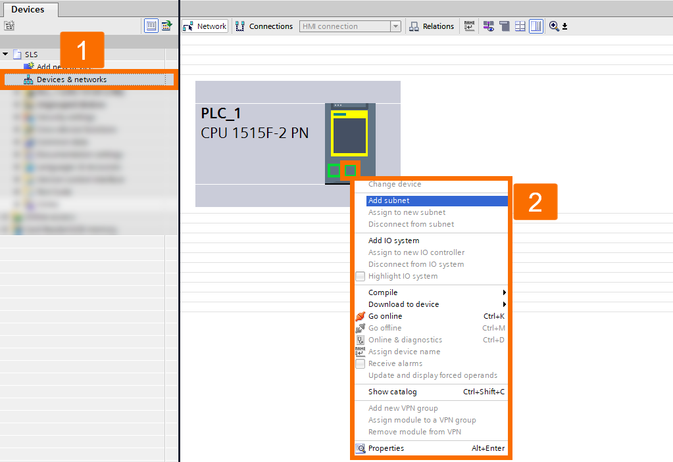Choose Show catalog in context menu
Viewport: 673px width, 462px height.
click(431, 392)
